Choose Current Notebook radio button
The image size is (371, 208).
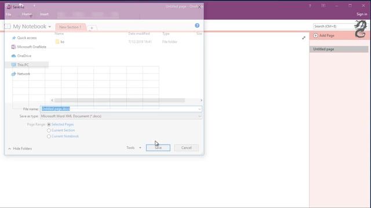(49, 136)
